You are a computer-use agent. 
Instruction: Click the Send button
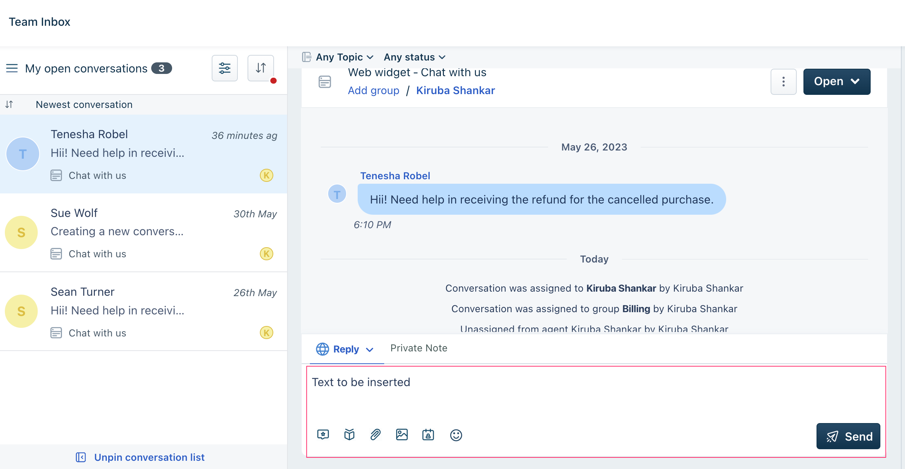tap(848, 435)
